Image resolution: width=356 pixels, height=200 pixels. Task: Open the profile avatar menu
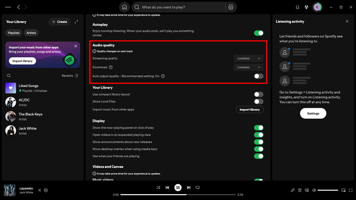(x=317, y=7)
